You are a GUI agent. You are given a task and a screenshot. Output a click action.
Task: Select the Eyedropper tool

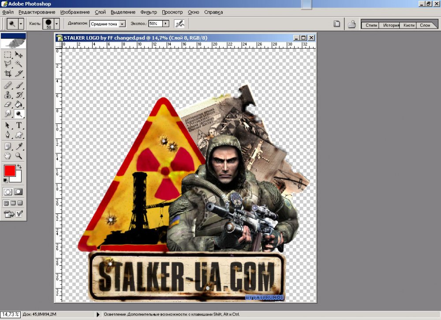[x=19, y=146]
